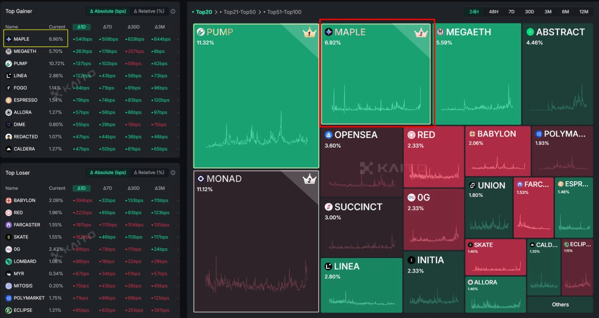The image size is (599, 318).
Task: Select the 3M timeframe
Action: pos(548,12)
